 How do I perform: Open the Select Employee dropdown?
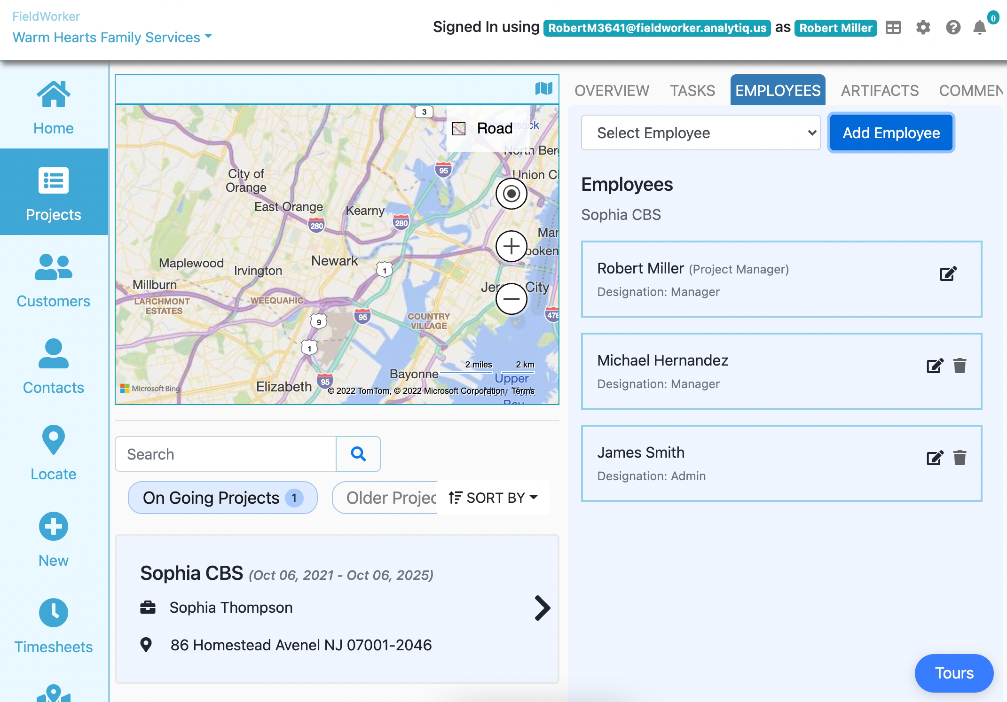click(x=700, y=133)
